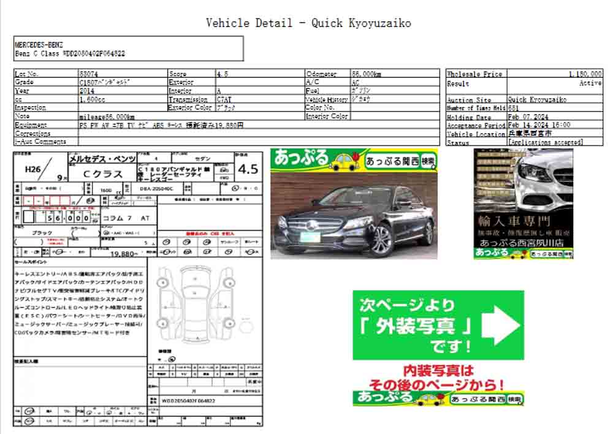Select the Number of Times Held value "551"
Image resolution: width=613 pixels, height=434 pixels.
point(513,108)
